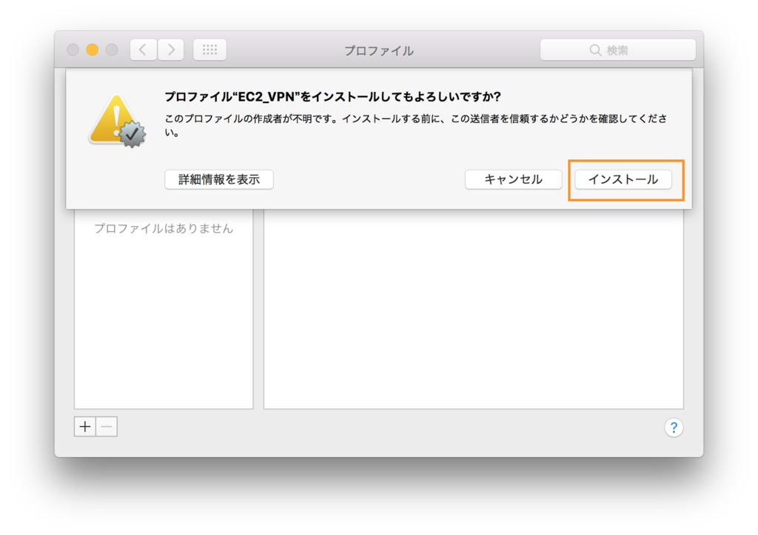Screen dimensions: 758x535
Task: Remove profile with the minus button
Action: pyautogui.click(x=107, y=427)
